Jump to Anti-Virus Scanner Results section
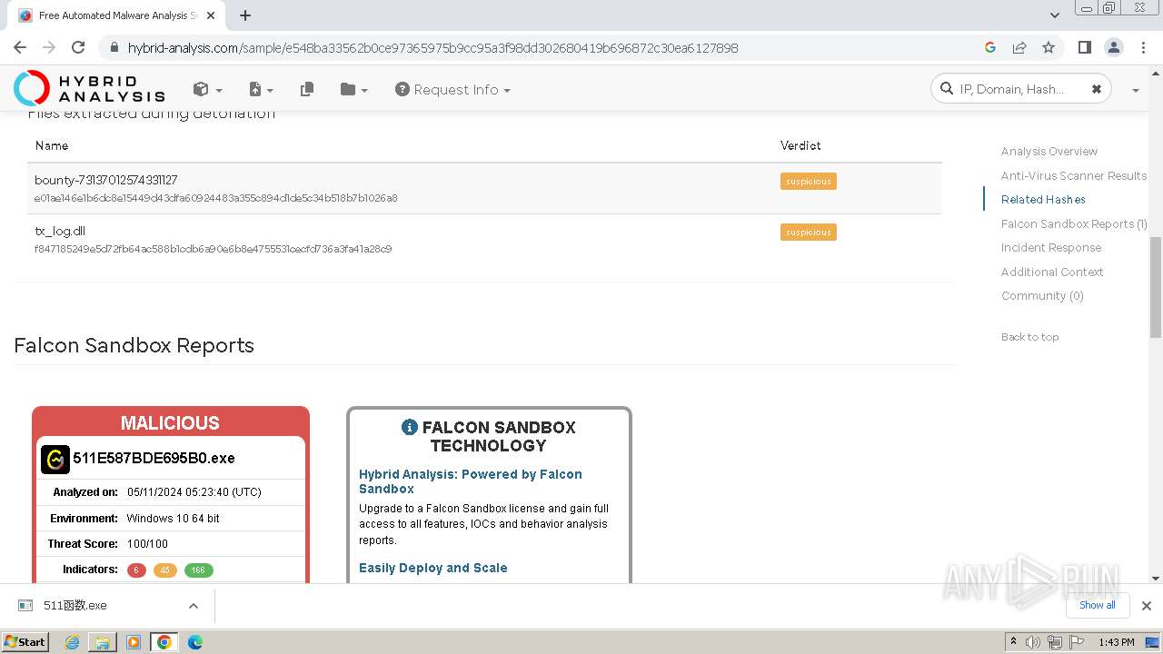The image size is (1163, 654). [x=1073, y=175]
